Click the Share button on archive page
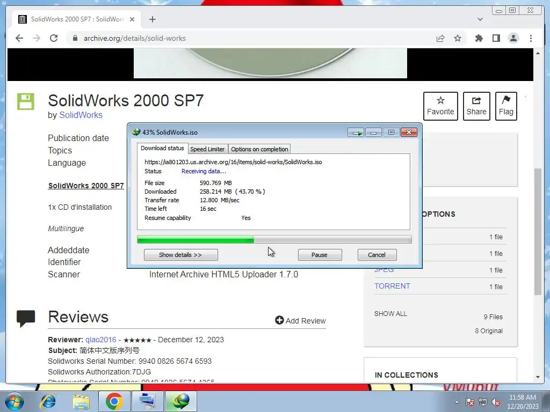This screenshot has width=550, height=412. 476,106
